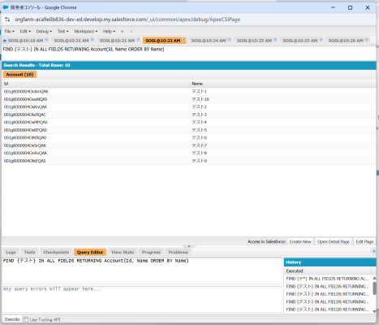Click the Salesforce cloud favicon in title bar

[x=6, y=7]
